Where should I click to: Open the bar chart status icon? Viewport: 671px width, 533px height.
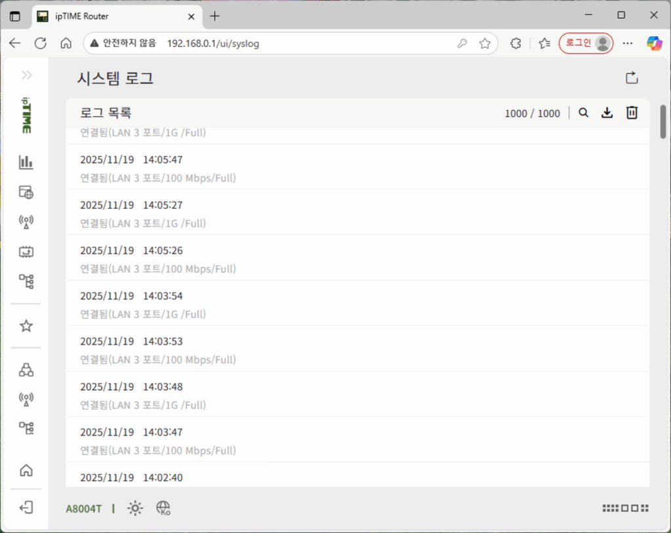26,162
